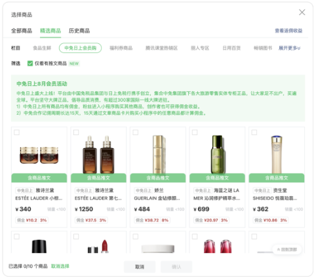316x280 pixels.
Task: Switch to the 精选商品 tab
Action: tap(50, 31)
